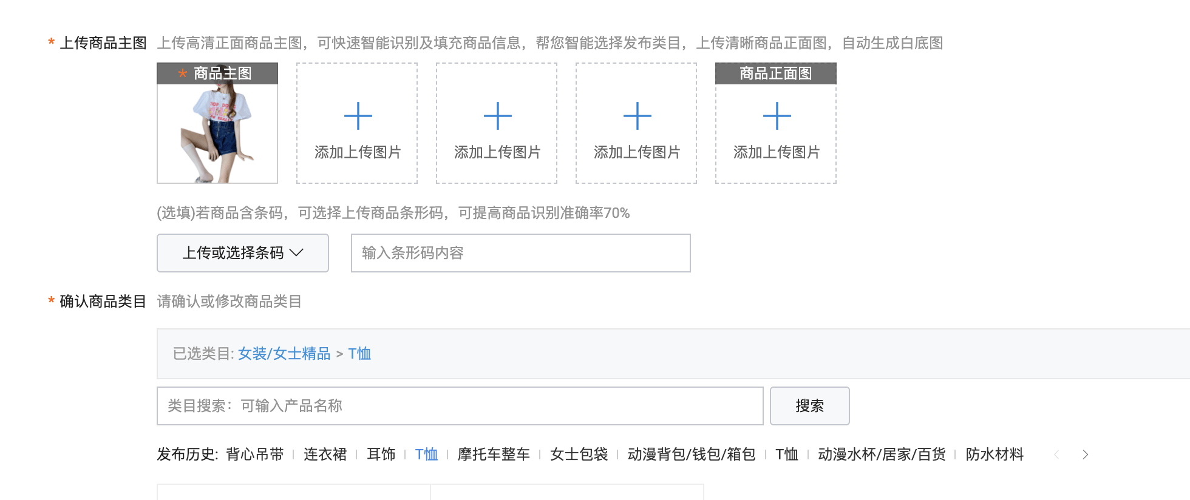
Task: Choose 连衣裙 in publish history
Action: coord(325,454)
